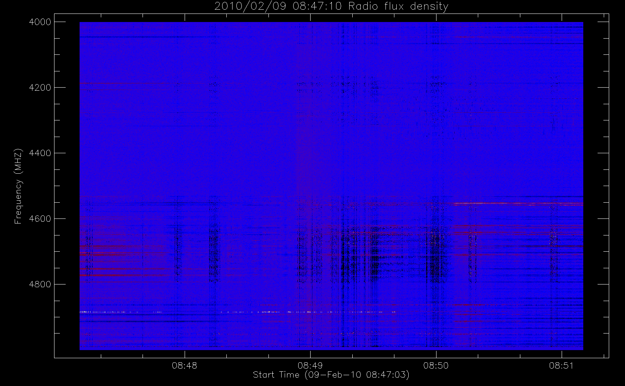Click the 08:49 time tick label

point(310,366)
